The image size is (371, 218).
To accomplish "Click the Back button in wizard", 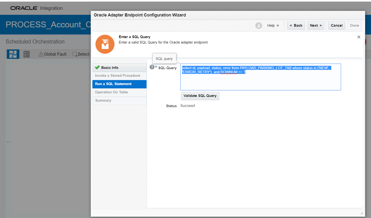I will point(296,26).
